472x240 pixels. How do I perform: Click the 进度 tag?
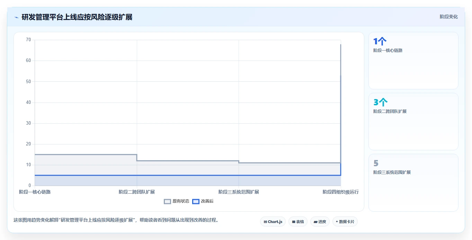click(320, 222)
